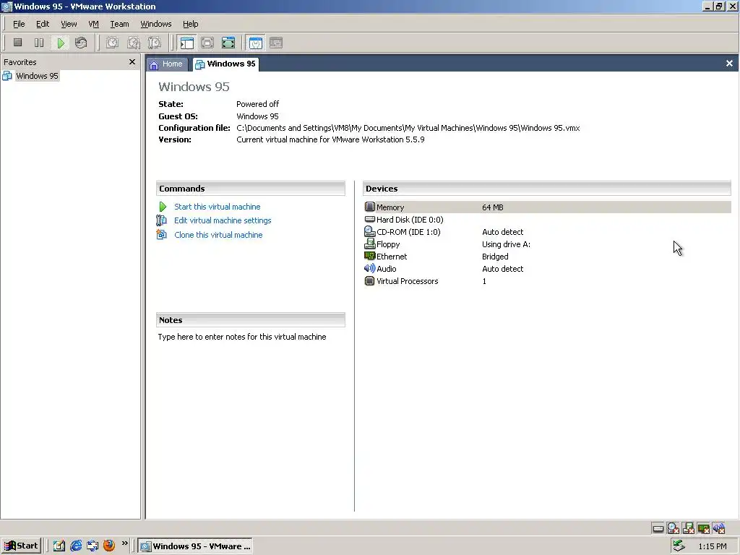Close the Favorites panel
Screen dimensions: 740x555
pyautogui.click(x=132, y=62)
